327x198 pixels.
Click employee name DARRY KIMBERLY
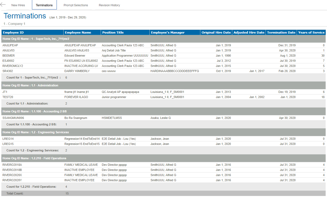coord(77,71)
